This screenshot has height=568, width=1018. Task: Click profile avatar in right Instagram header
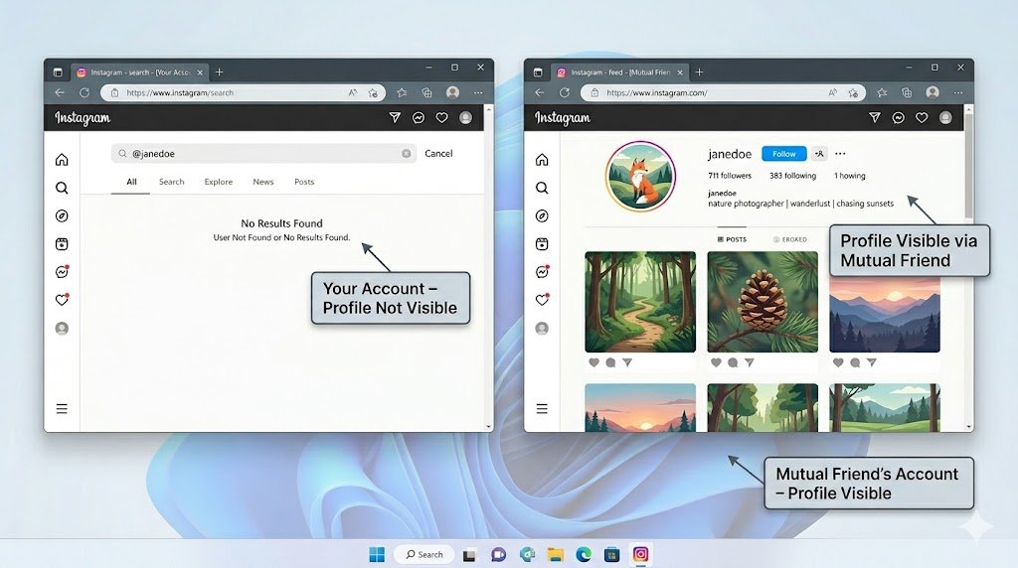tap(946, 117)
